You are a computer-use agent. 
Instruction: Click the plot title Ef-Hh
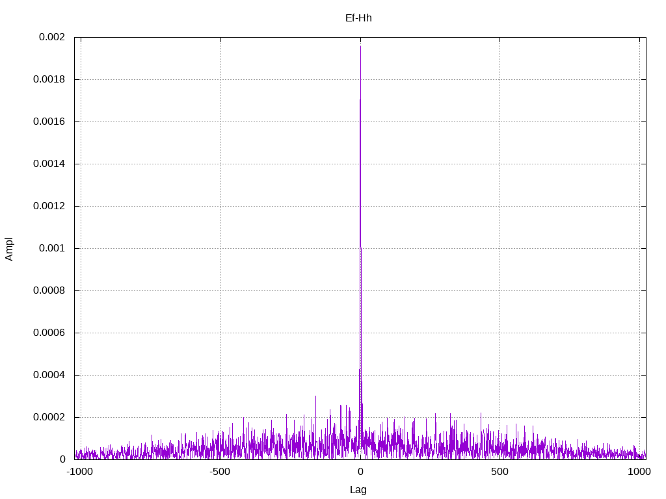pos(358,18)
